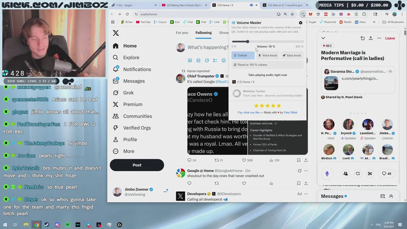407x229 pixels.
Task: Enable the Bass boost mode
Action: [x=292, y=55]
